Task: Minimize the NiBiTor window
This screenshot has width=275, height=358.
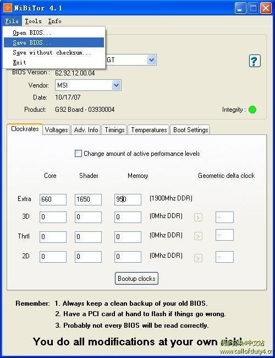Action: click(240, 8)
